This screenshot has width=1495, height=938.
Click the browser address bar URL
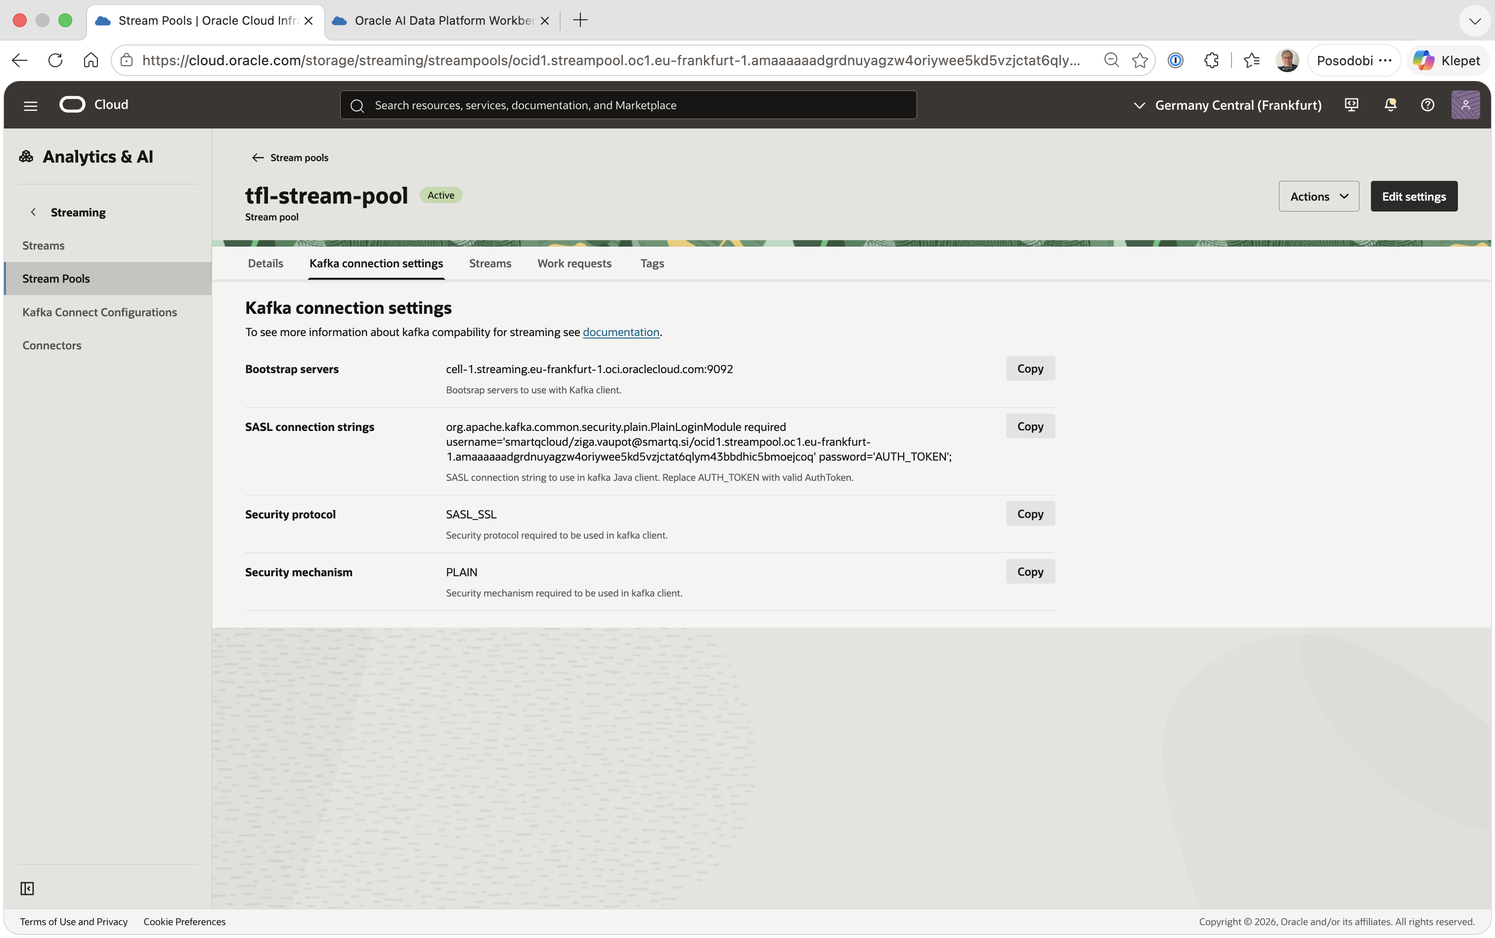click(x=611, y=60)
